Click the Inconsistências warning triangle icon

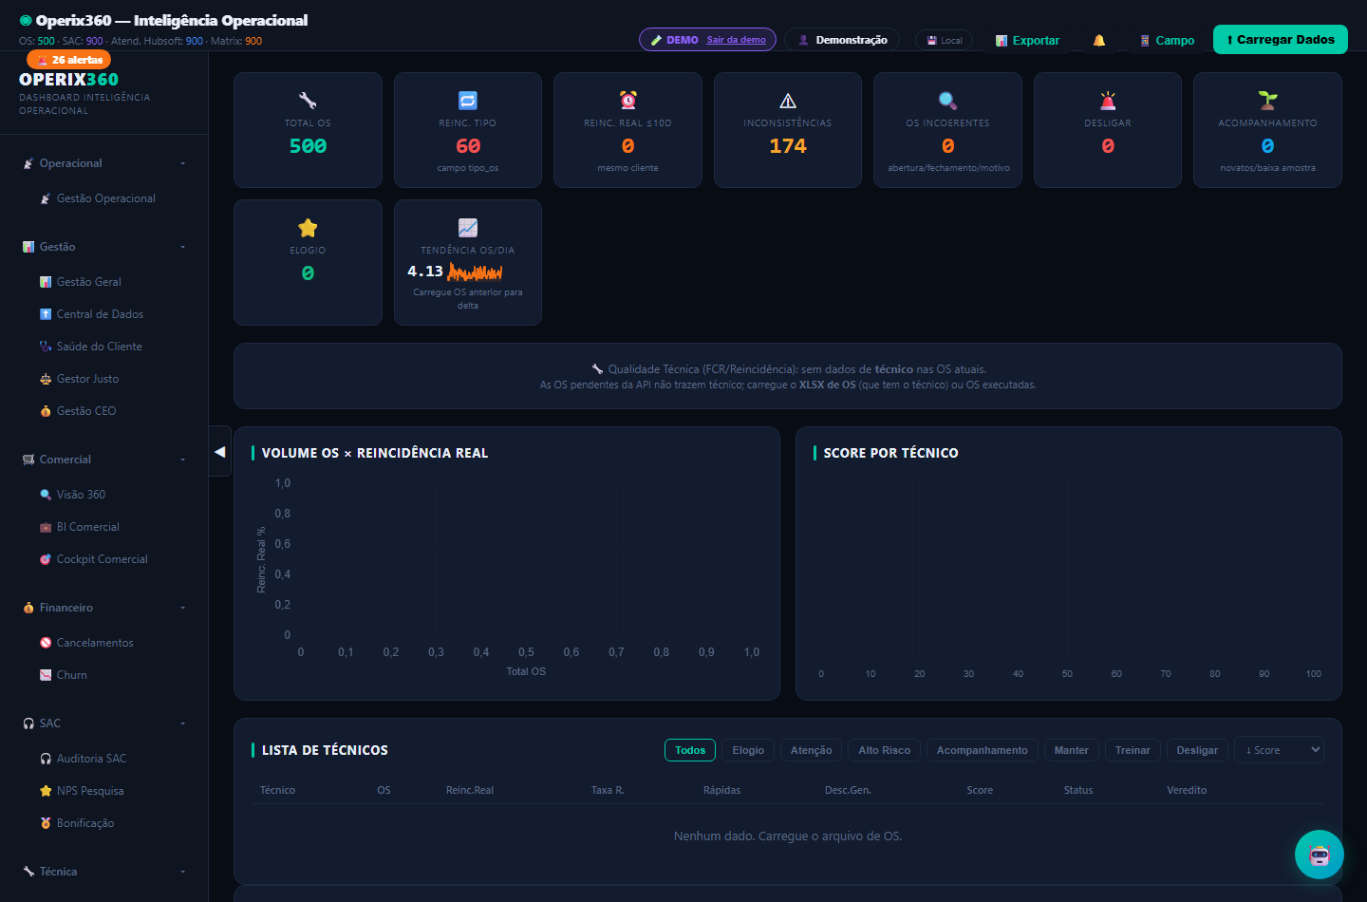coord(788,101)
